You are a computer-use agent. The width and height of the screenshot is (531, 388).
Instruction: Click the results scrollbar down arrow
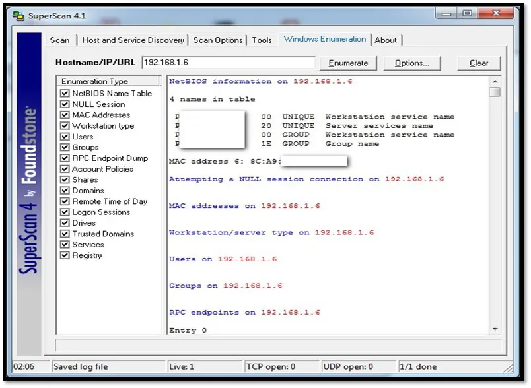pos(495,329)
